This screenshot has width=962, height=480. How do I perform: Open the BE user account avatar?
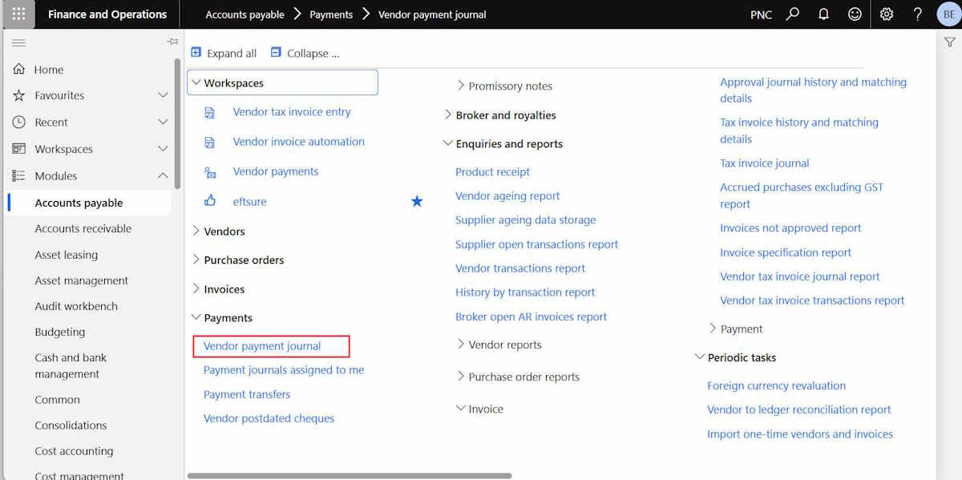pyautogui.click(x=948, y=14)
